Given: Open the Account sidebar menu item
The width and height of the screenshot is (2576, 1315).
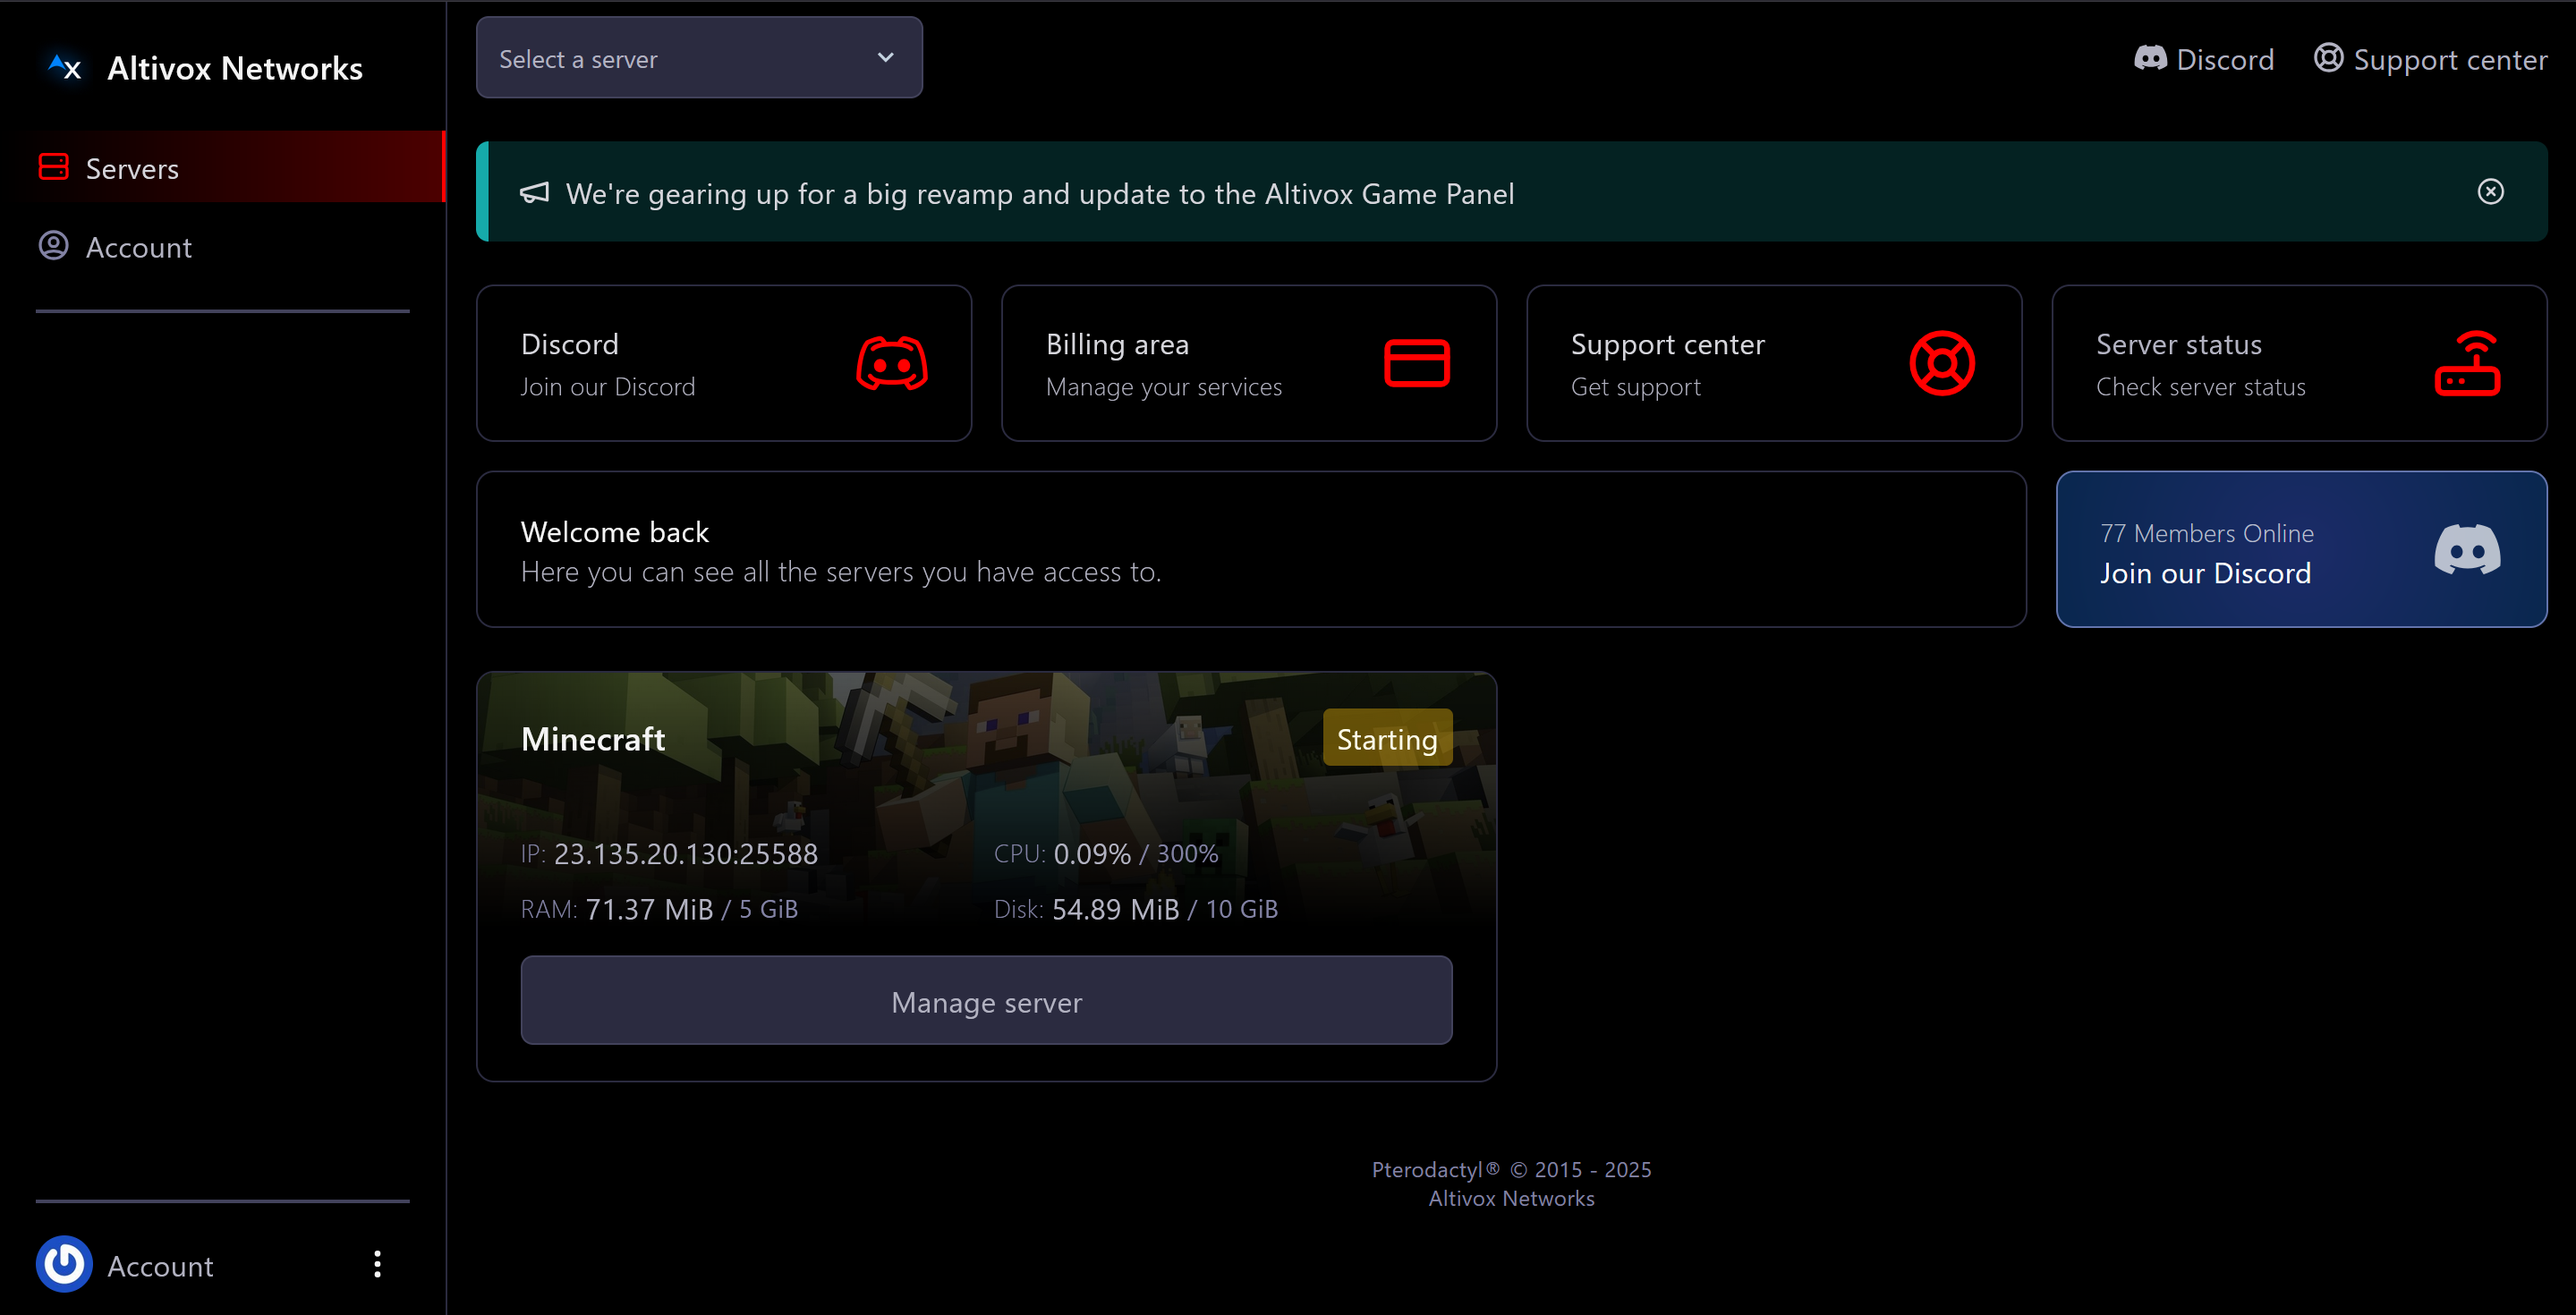Looking at the screenshot, I should tap(138, 247).
